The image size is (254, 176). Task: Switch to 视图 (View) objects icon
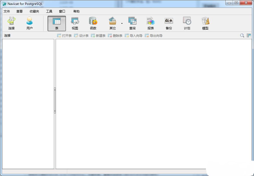75,23
